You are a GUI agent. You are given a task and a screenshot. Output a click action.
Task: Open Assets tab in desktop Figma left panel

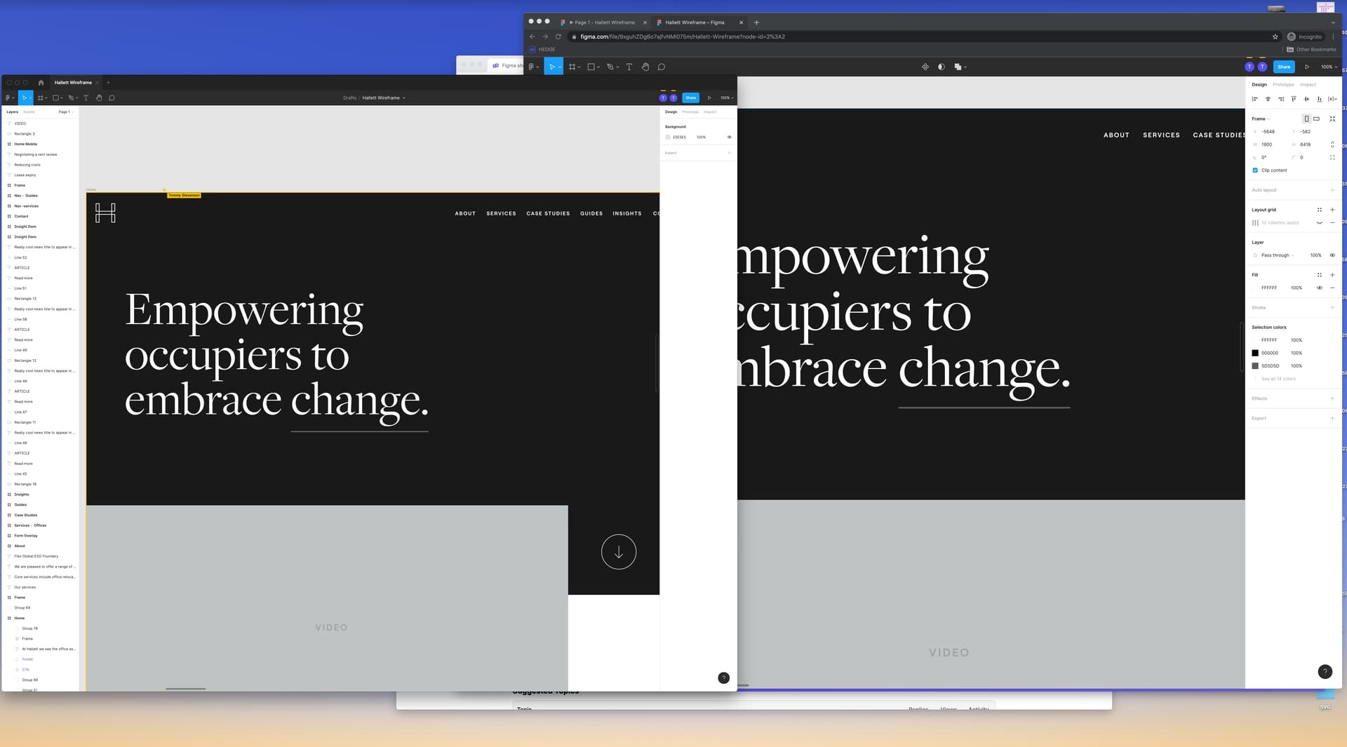tap(29, 112)
